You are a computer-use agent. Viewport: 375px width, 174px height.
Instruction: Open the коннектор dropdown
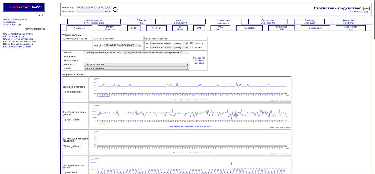pyautogui.click(x=93, y=8)
